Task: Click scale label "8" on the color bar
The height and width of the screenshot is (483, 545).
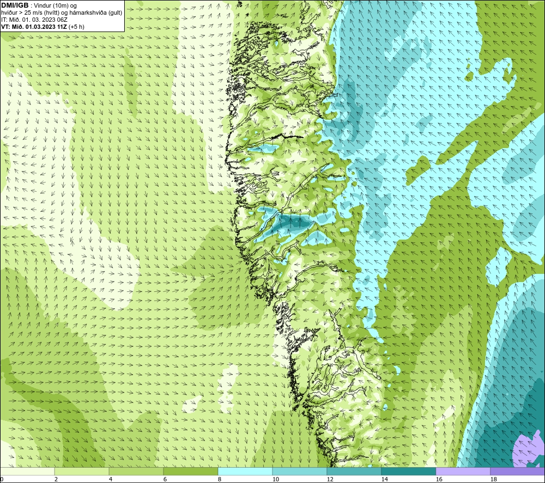Action: 219,479
